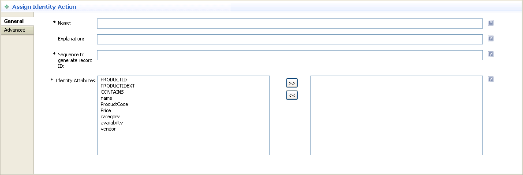Select PRODUCTID in the attributes list
Image resolution: width=523 pixels, height=175 pixels.
pos(114,80)
